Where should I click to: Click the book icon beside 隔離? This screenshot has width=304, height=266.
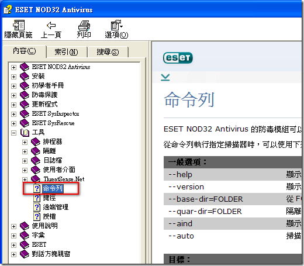pos(36,151)
